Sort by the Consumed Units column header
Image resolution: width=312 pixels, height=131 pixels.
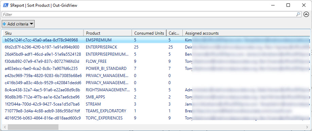pos(149,33)
